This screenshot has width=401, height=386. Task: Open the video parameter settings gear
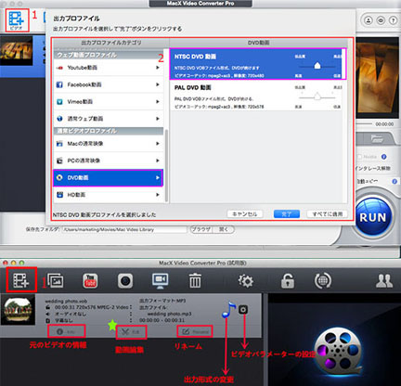click(243, 310)
